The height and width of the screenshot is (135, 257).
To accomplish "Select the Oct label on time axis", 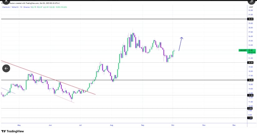I will click(172, 125).
